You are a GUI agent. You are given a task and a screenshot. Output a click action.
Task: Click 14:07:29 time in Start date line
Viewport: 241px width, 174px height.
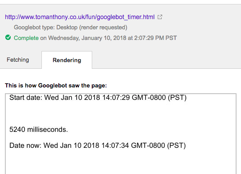(x=116, y=98)
